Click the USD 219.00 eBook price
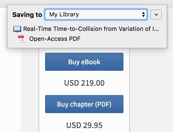Viewport: 173px width, 132px height. click(84, 83)
